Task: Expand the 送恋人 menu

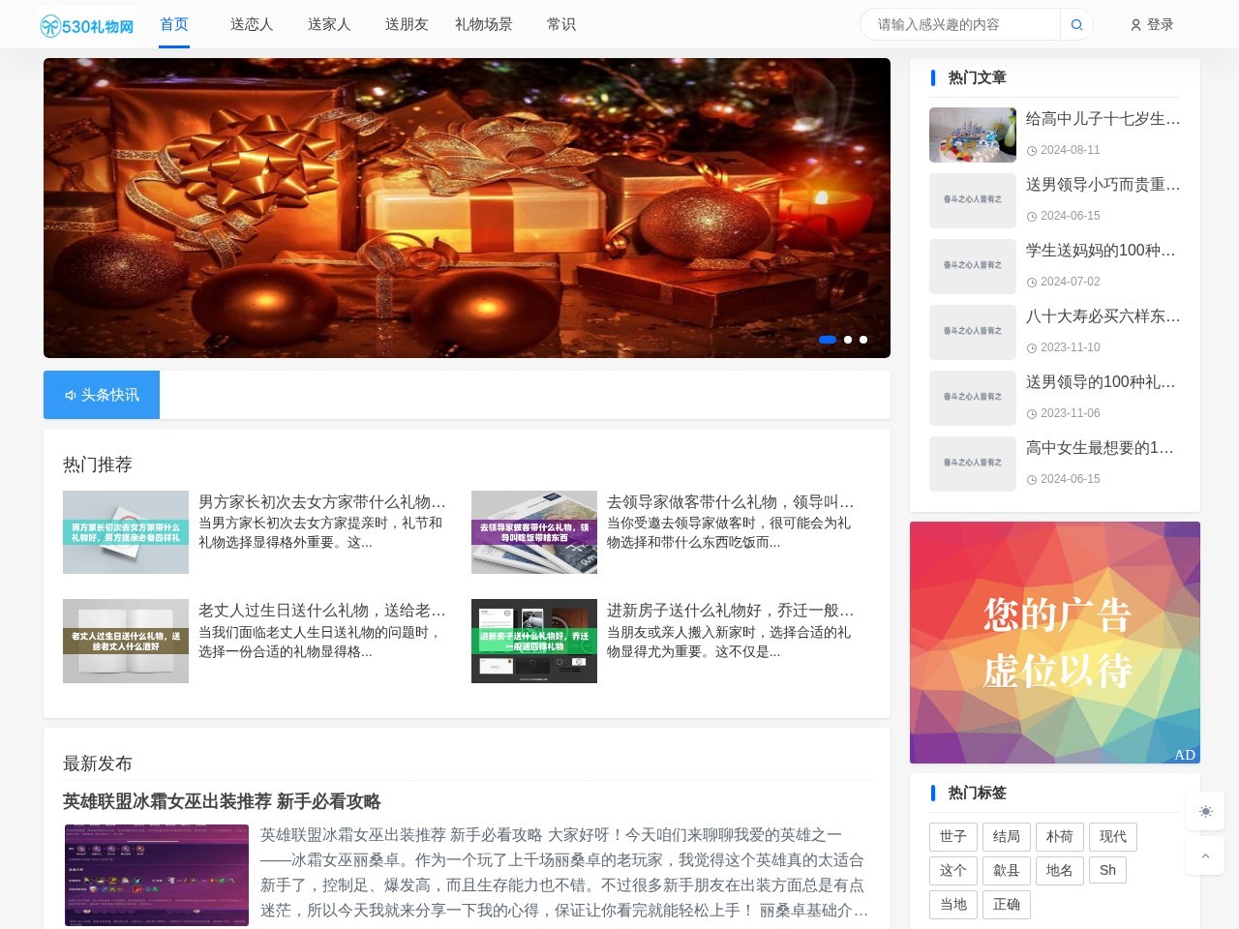Action: [x=252, y=24]
